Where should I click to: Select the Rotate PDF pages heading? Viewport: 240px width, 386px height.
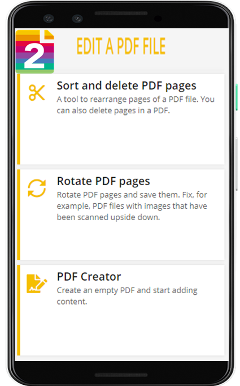coord(103,182)
